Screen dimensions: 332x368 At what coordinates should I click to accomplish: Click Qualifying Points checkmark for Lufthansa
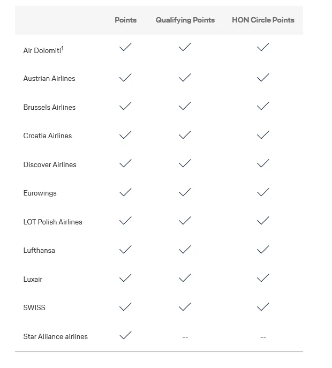(185, 250)
